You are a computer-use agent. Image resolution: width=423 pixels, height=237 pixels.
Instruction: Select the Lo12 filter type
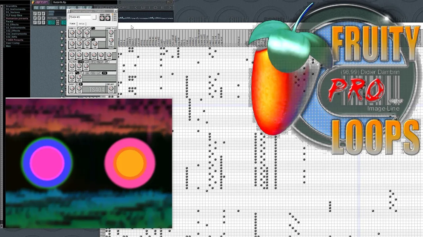(x=81, y=62)
